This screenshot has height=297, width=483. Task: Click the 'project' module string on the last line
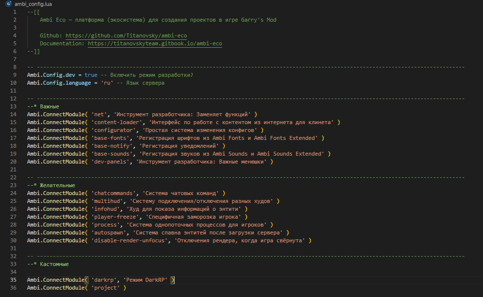106,288
